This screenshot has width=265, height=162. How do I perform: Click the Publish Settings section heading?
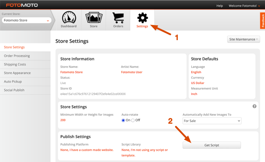[76, 137]
